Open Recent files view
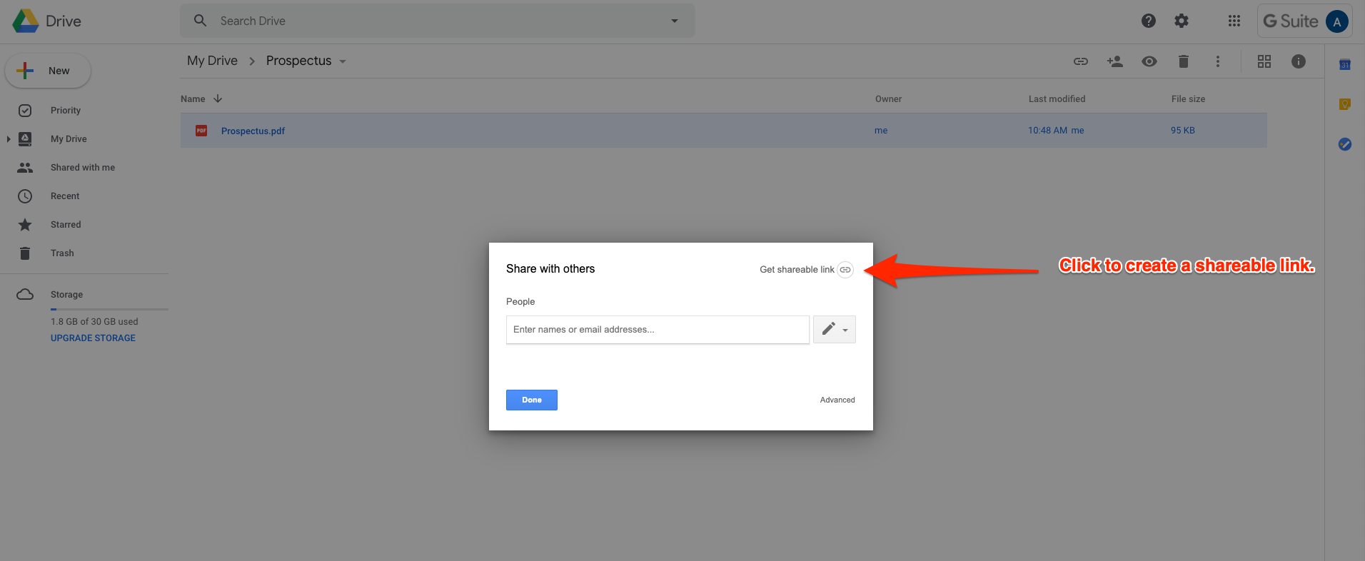This screenshot has height=561, width=1365. point(65,196)
